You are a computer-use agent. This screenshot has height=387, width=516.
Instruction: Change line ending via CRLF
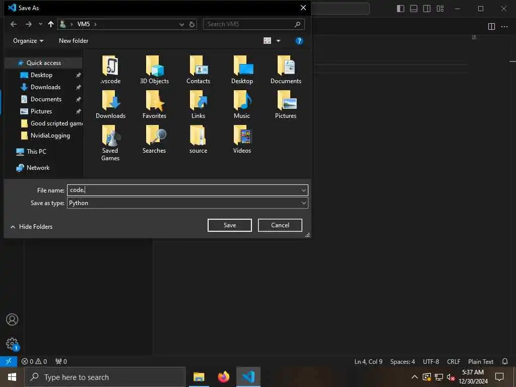pyautogui.click(x=454, y=362)
